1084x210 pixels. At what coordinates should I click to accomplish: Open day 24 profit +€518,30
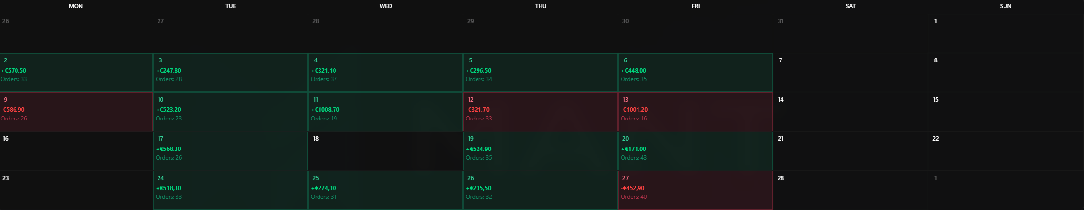coord(231,190)
